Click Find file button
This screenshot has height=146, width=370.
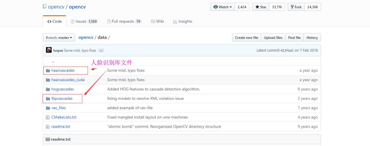pyautogui.click(x=294, y=37)
